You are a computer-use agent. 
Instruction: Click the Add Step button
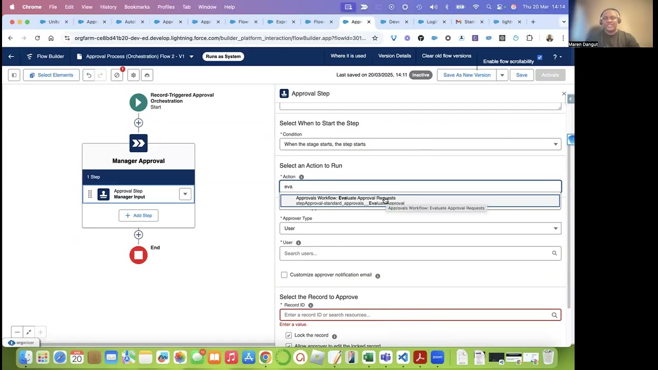coord(138,215)
